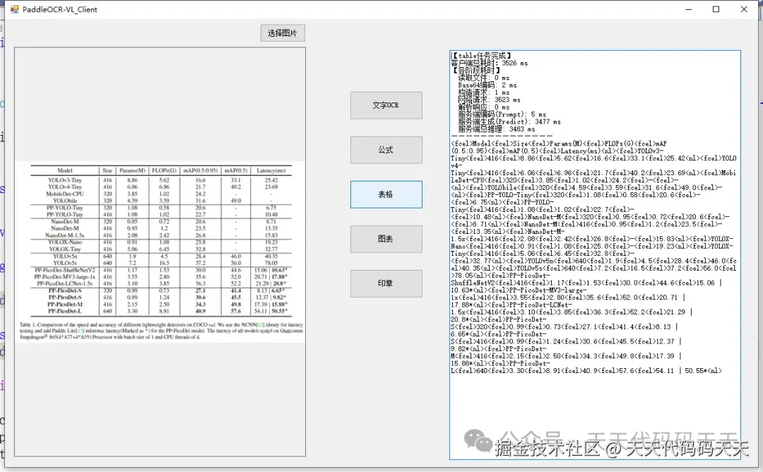Click the 网络请求: 3523 ms line
Viewport: 763px width, 472px height.
(489, 100)
